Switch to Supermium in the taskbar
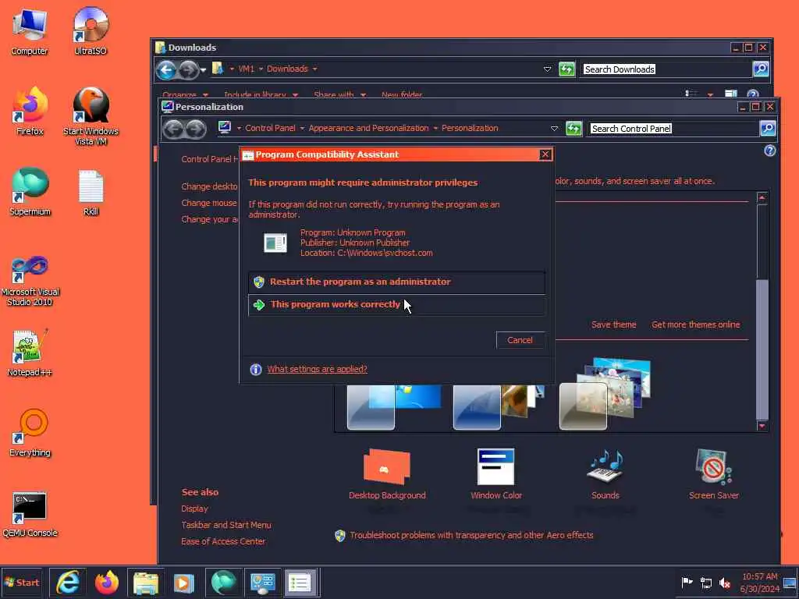This screenshot has height=599, width=799. (x=223, y=583)
